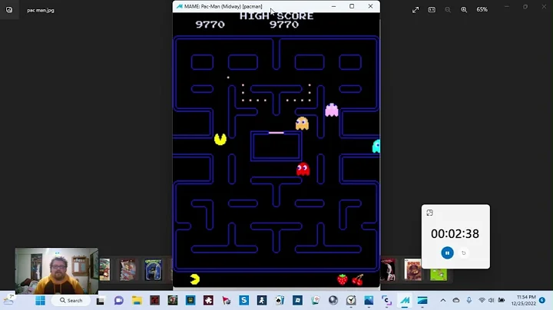Click the snip icon in the timer widget
The height and width of the screenshot is (310, 553).
click(x=429, y=213)
